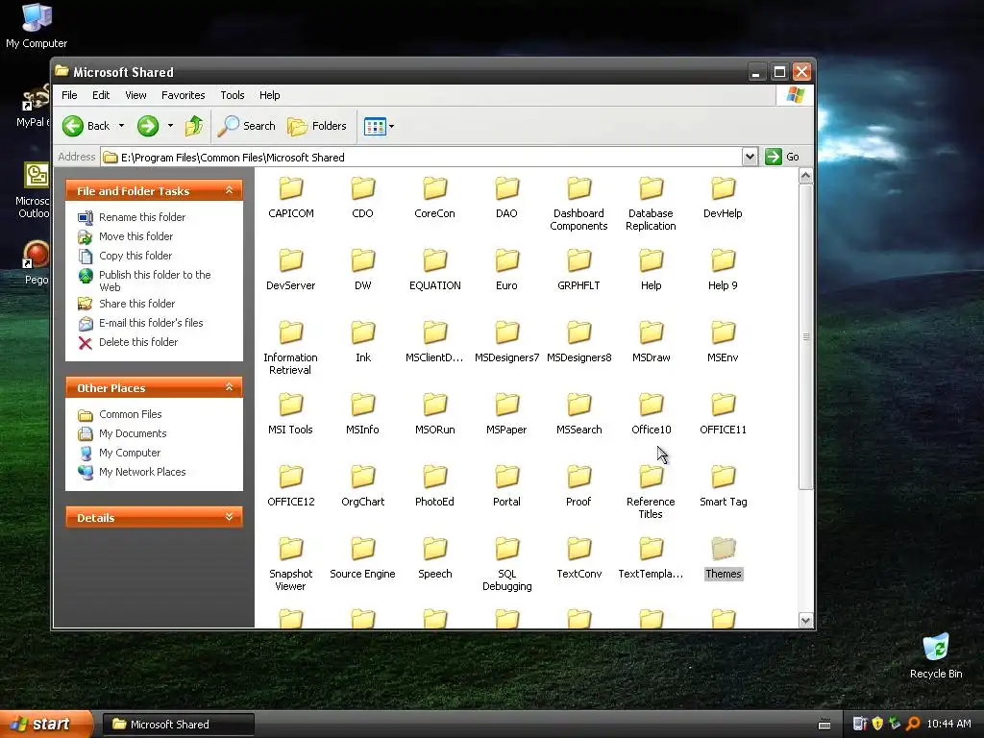Select the Ink folder icon
This screenshot has width=984, height=738.
tap(362, 332)
